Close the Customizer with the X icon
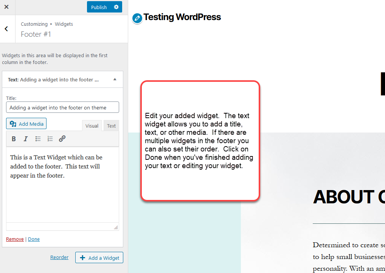 [7, 7]
